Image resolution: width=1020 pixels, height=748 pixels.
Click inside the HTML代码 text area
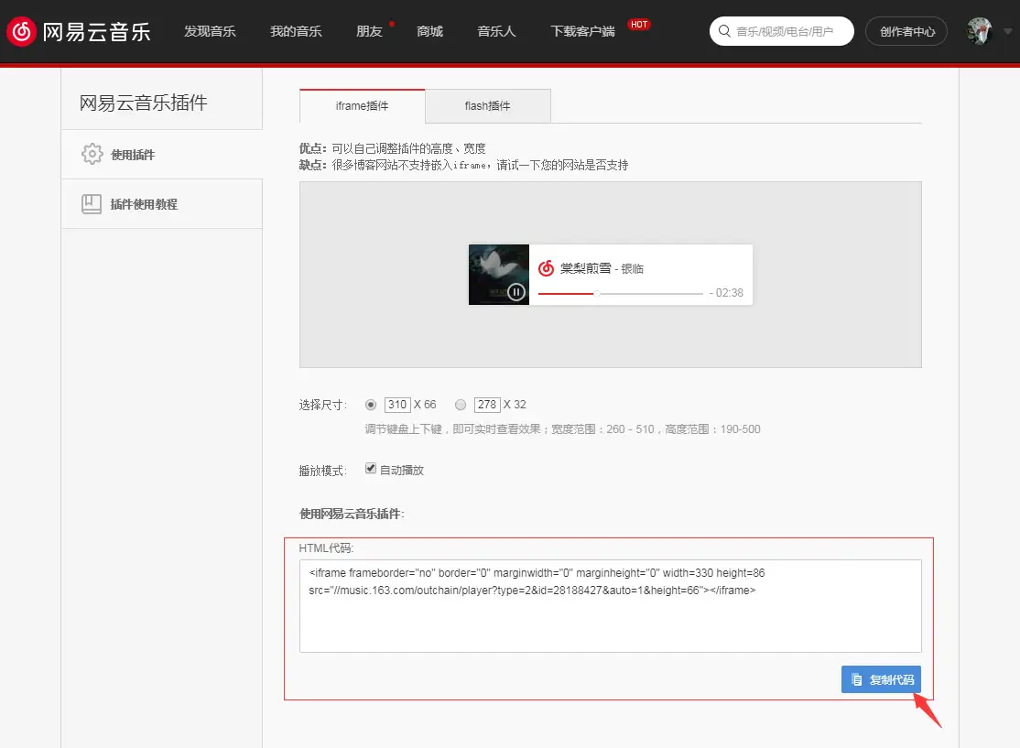point(610,605)
